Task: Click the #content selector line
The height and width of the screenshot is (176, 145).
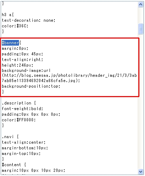Action: tap(14, 165)
